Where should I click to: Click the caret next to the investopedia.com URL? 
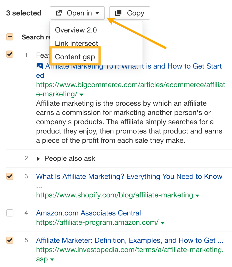pos(52,260)
